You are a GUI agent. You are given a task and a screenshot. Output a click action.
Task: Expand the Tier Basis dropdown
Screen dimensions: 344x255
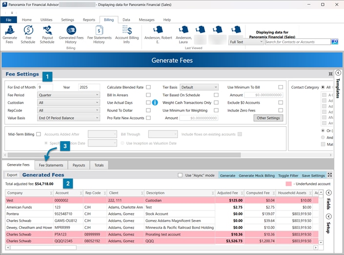[199, 87]
